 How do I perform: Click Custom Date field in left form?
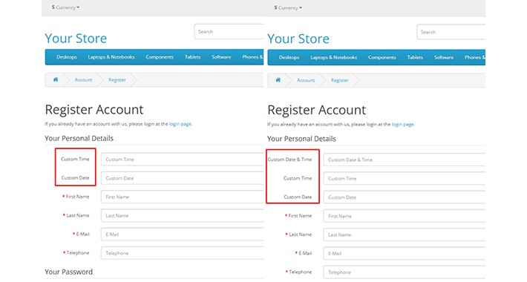click(x=182, y=178)
